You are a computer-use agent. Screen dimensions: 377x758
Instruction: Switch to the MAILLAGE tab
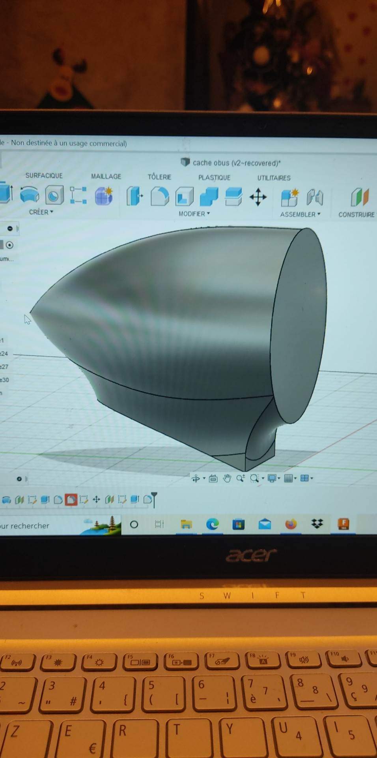point(106,176)
